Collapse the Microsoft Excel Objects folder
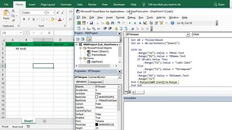232x130 pixels. tap(80, 48)
